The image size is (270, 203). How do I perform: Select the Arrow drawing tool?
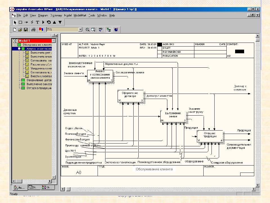click(26, 22)
